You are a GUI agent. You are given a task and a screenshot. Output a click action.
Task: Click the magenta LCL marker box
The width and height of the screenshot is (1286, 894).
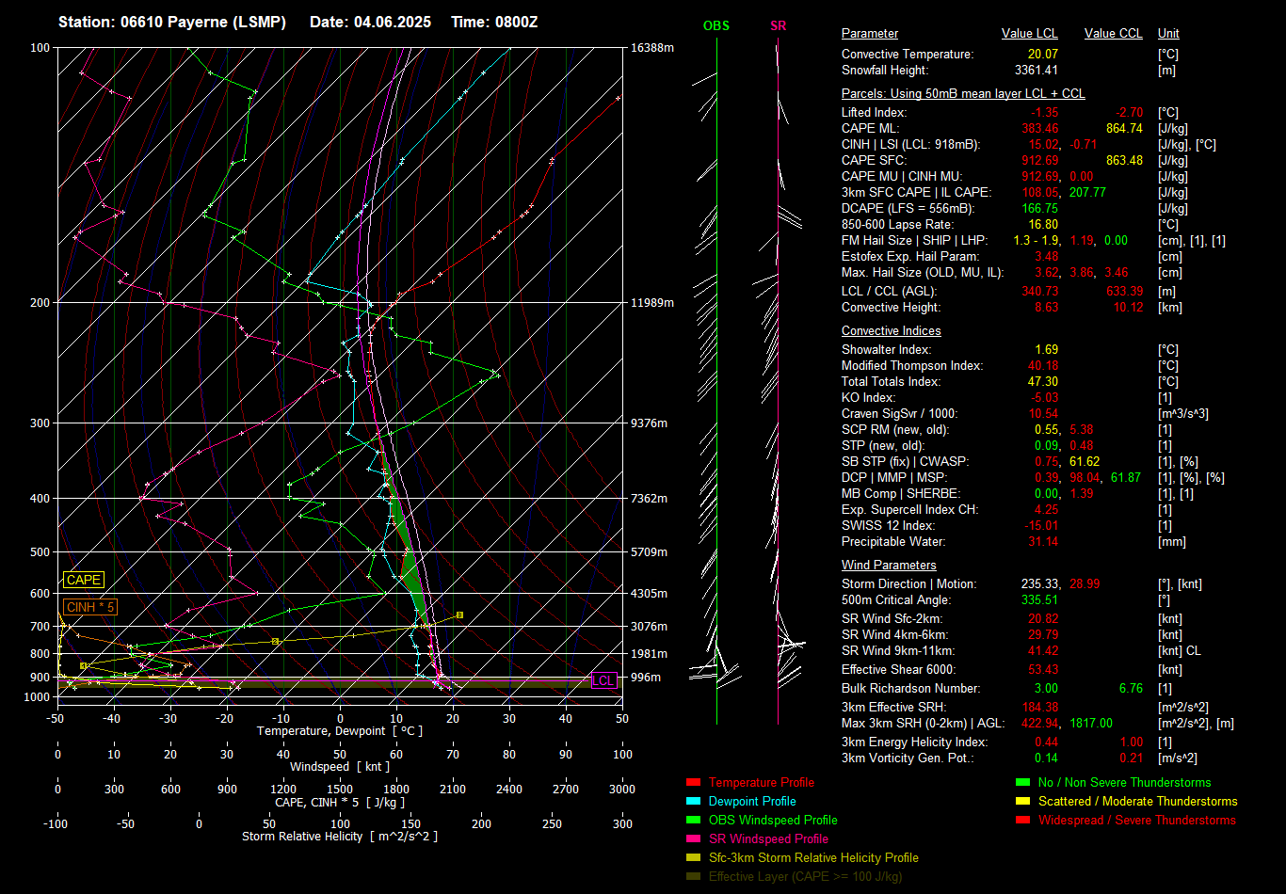603,680
